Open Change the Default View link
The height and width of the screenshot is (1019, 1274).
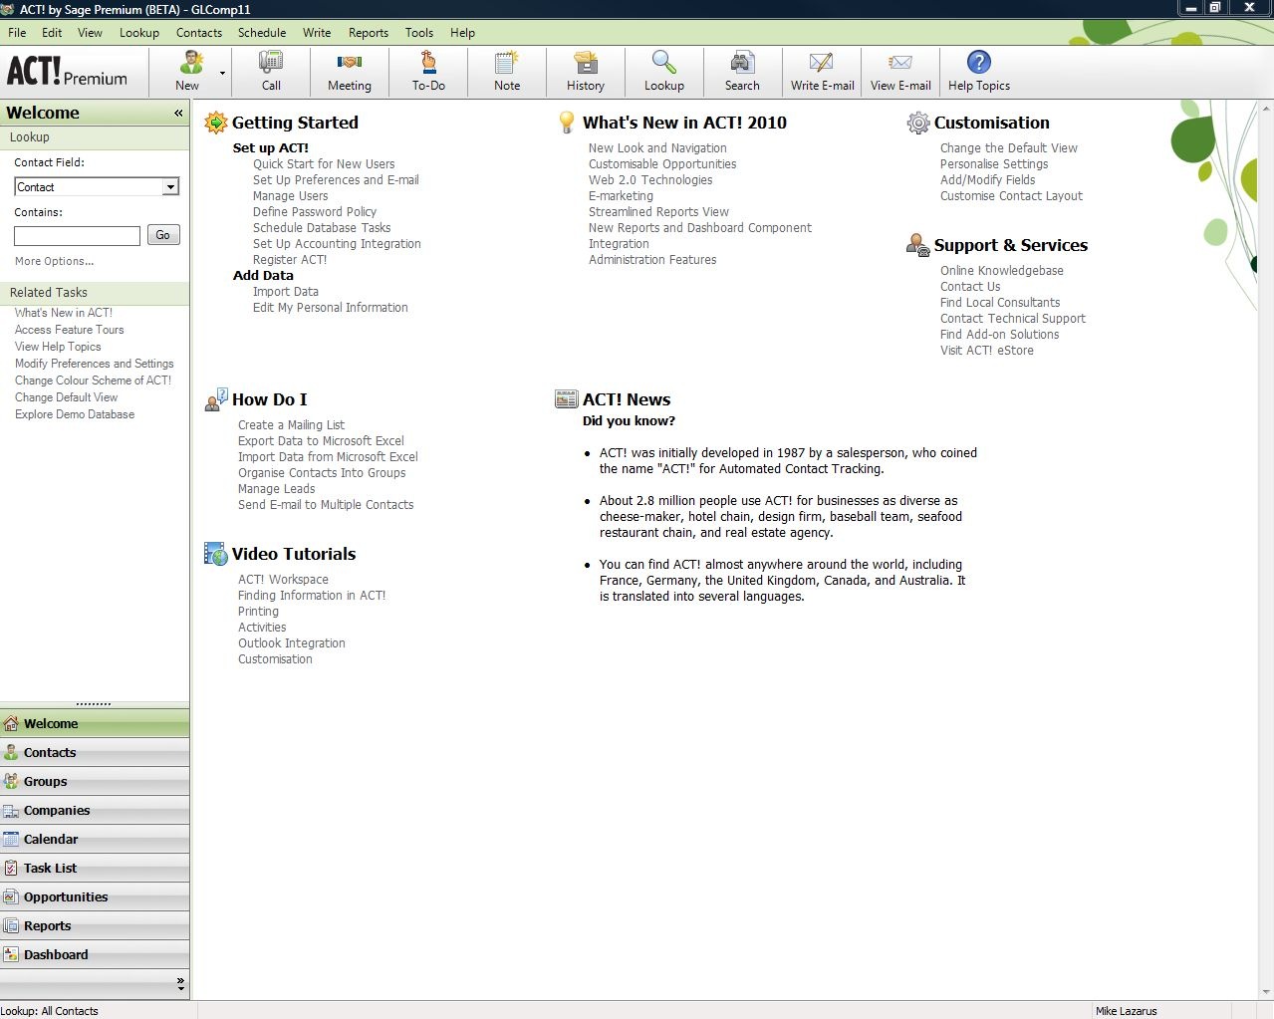(x=1009, y=148)
